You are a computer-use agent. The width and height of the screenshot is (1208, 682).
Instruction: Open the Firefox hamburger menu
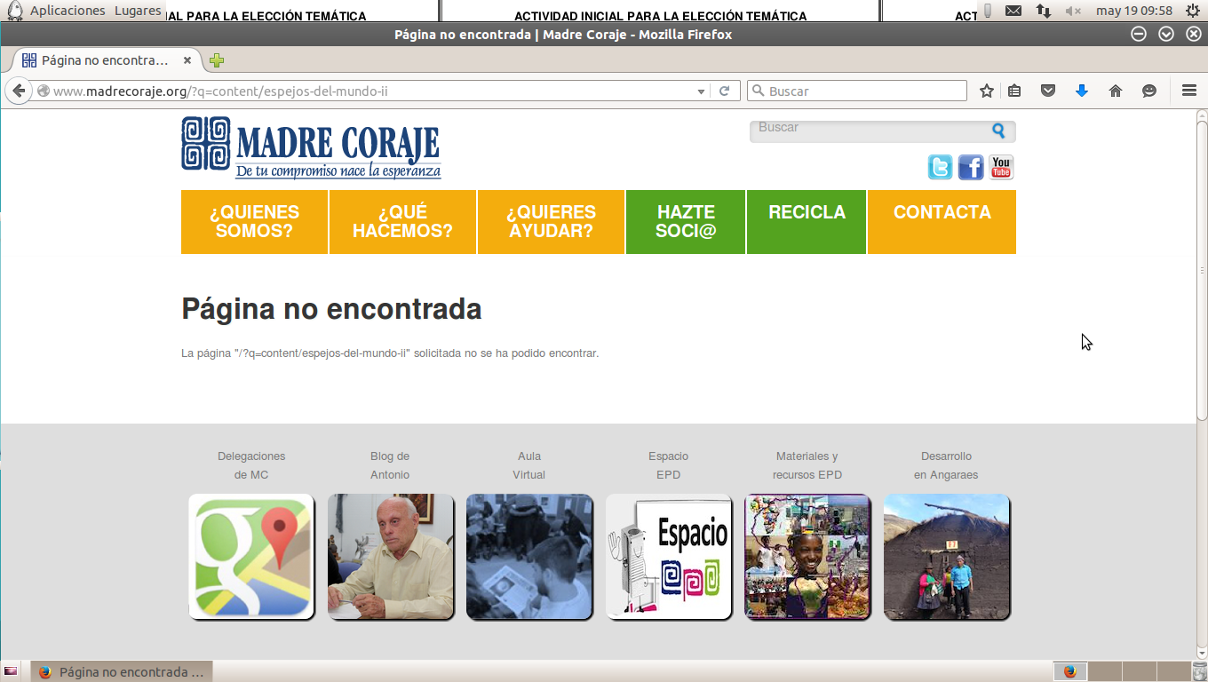coord(1189,91)
